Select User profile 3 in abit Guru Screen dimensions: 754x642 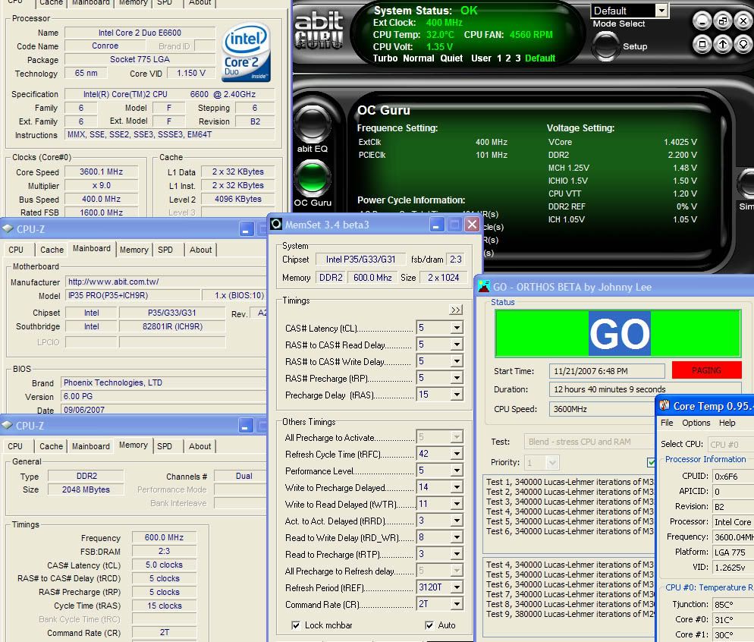(x=518, y=58)
